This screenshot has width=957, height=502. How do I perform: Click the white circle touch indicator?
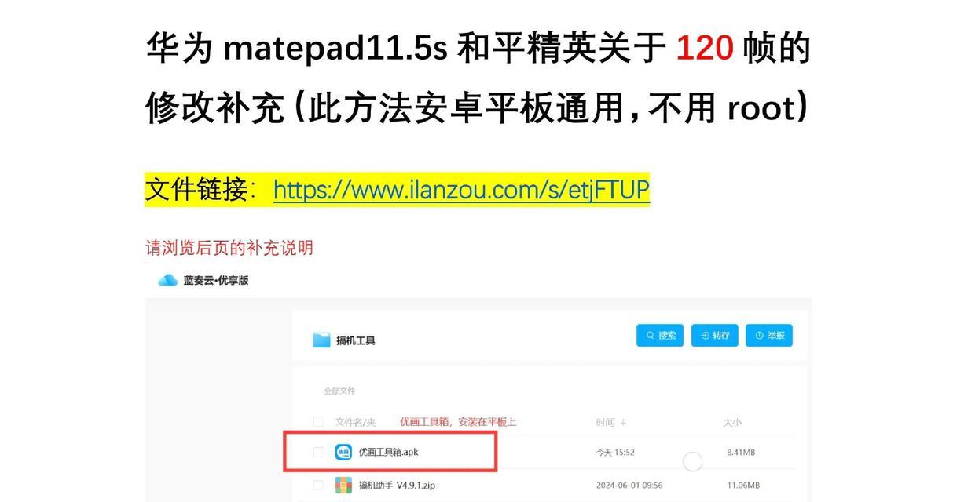[692, 462]
